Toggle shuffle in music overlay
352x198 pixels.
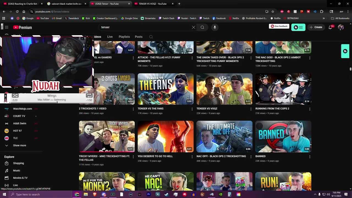(x=15, y=95)
